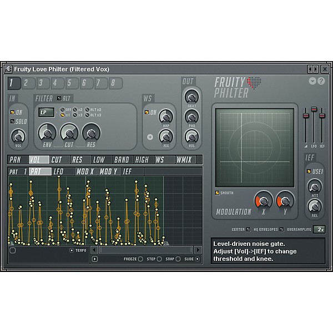
Task: Toggle the IN section ON switch
Action: [12, 112]
